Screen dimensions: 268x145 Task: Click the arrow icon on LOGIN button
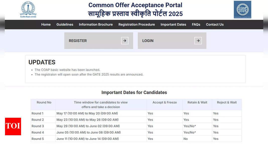tap(198, 40)
